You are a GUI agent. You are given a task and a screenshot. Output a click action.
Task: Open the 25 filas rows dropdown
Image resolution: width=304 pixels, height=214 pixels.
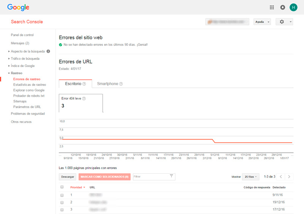coord(251,177)
